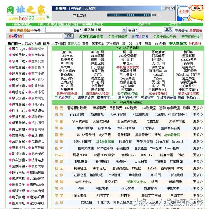Expand 更多>> on the 信箱 row
The height and width of the screenshot is (209, 208).
(198, 141)
